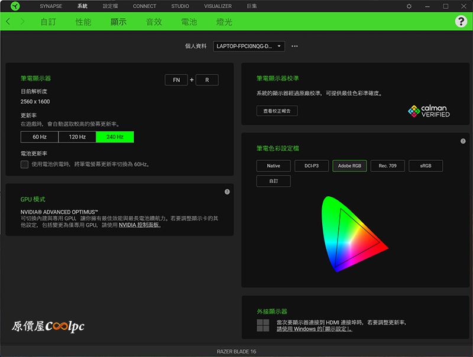Go to the 性能 sub-tab
The width and height of the screenshot is (473, 357).
[x=83, y=22]
